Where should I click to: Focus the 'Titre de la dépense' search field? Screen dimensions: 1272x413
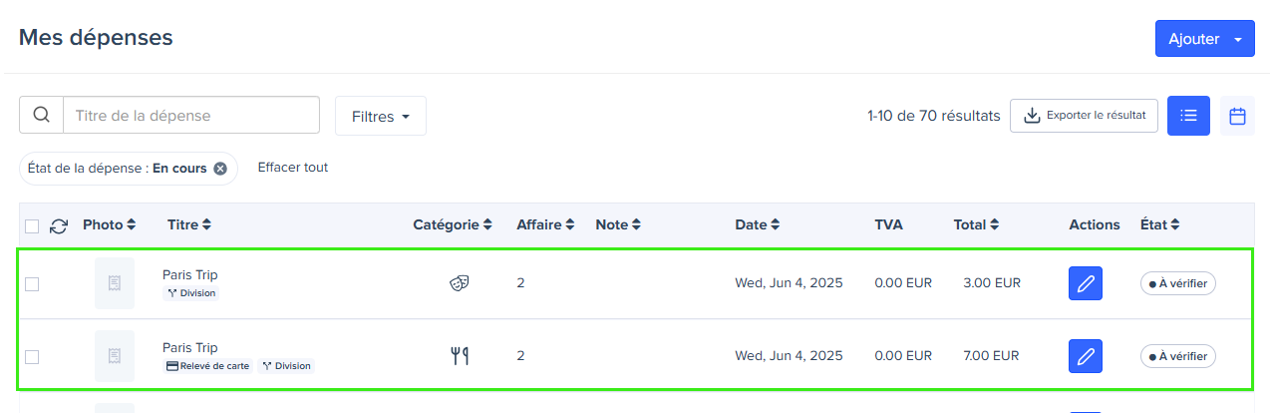point(191,115)
